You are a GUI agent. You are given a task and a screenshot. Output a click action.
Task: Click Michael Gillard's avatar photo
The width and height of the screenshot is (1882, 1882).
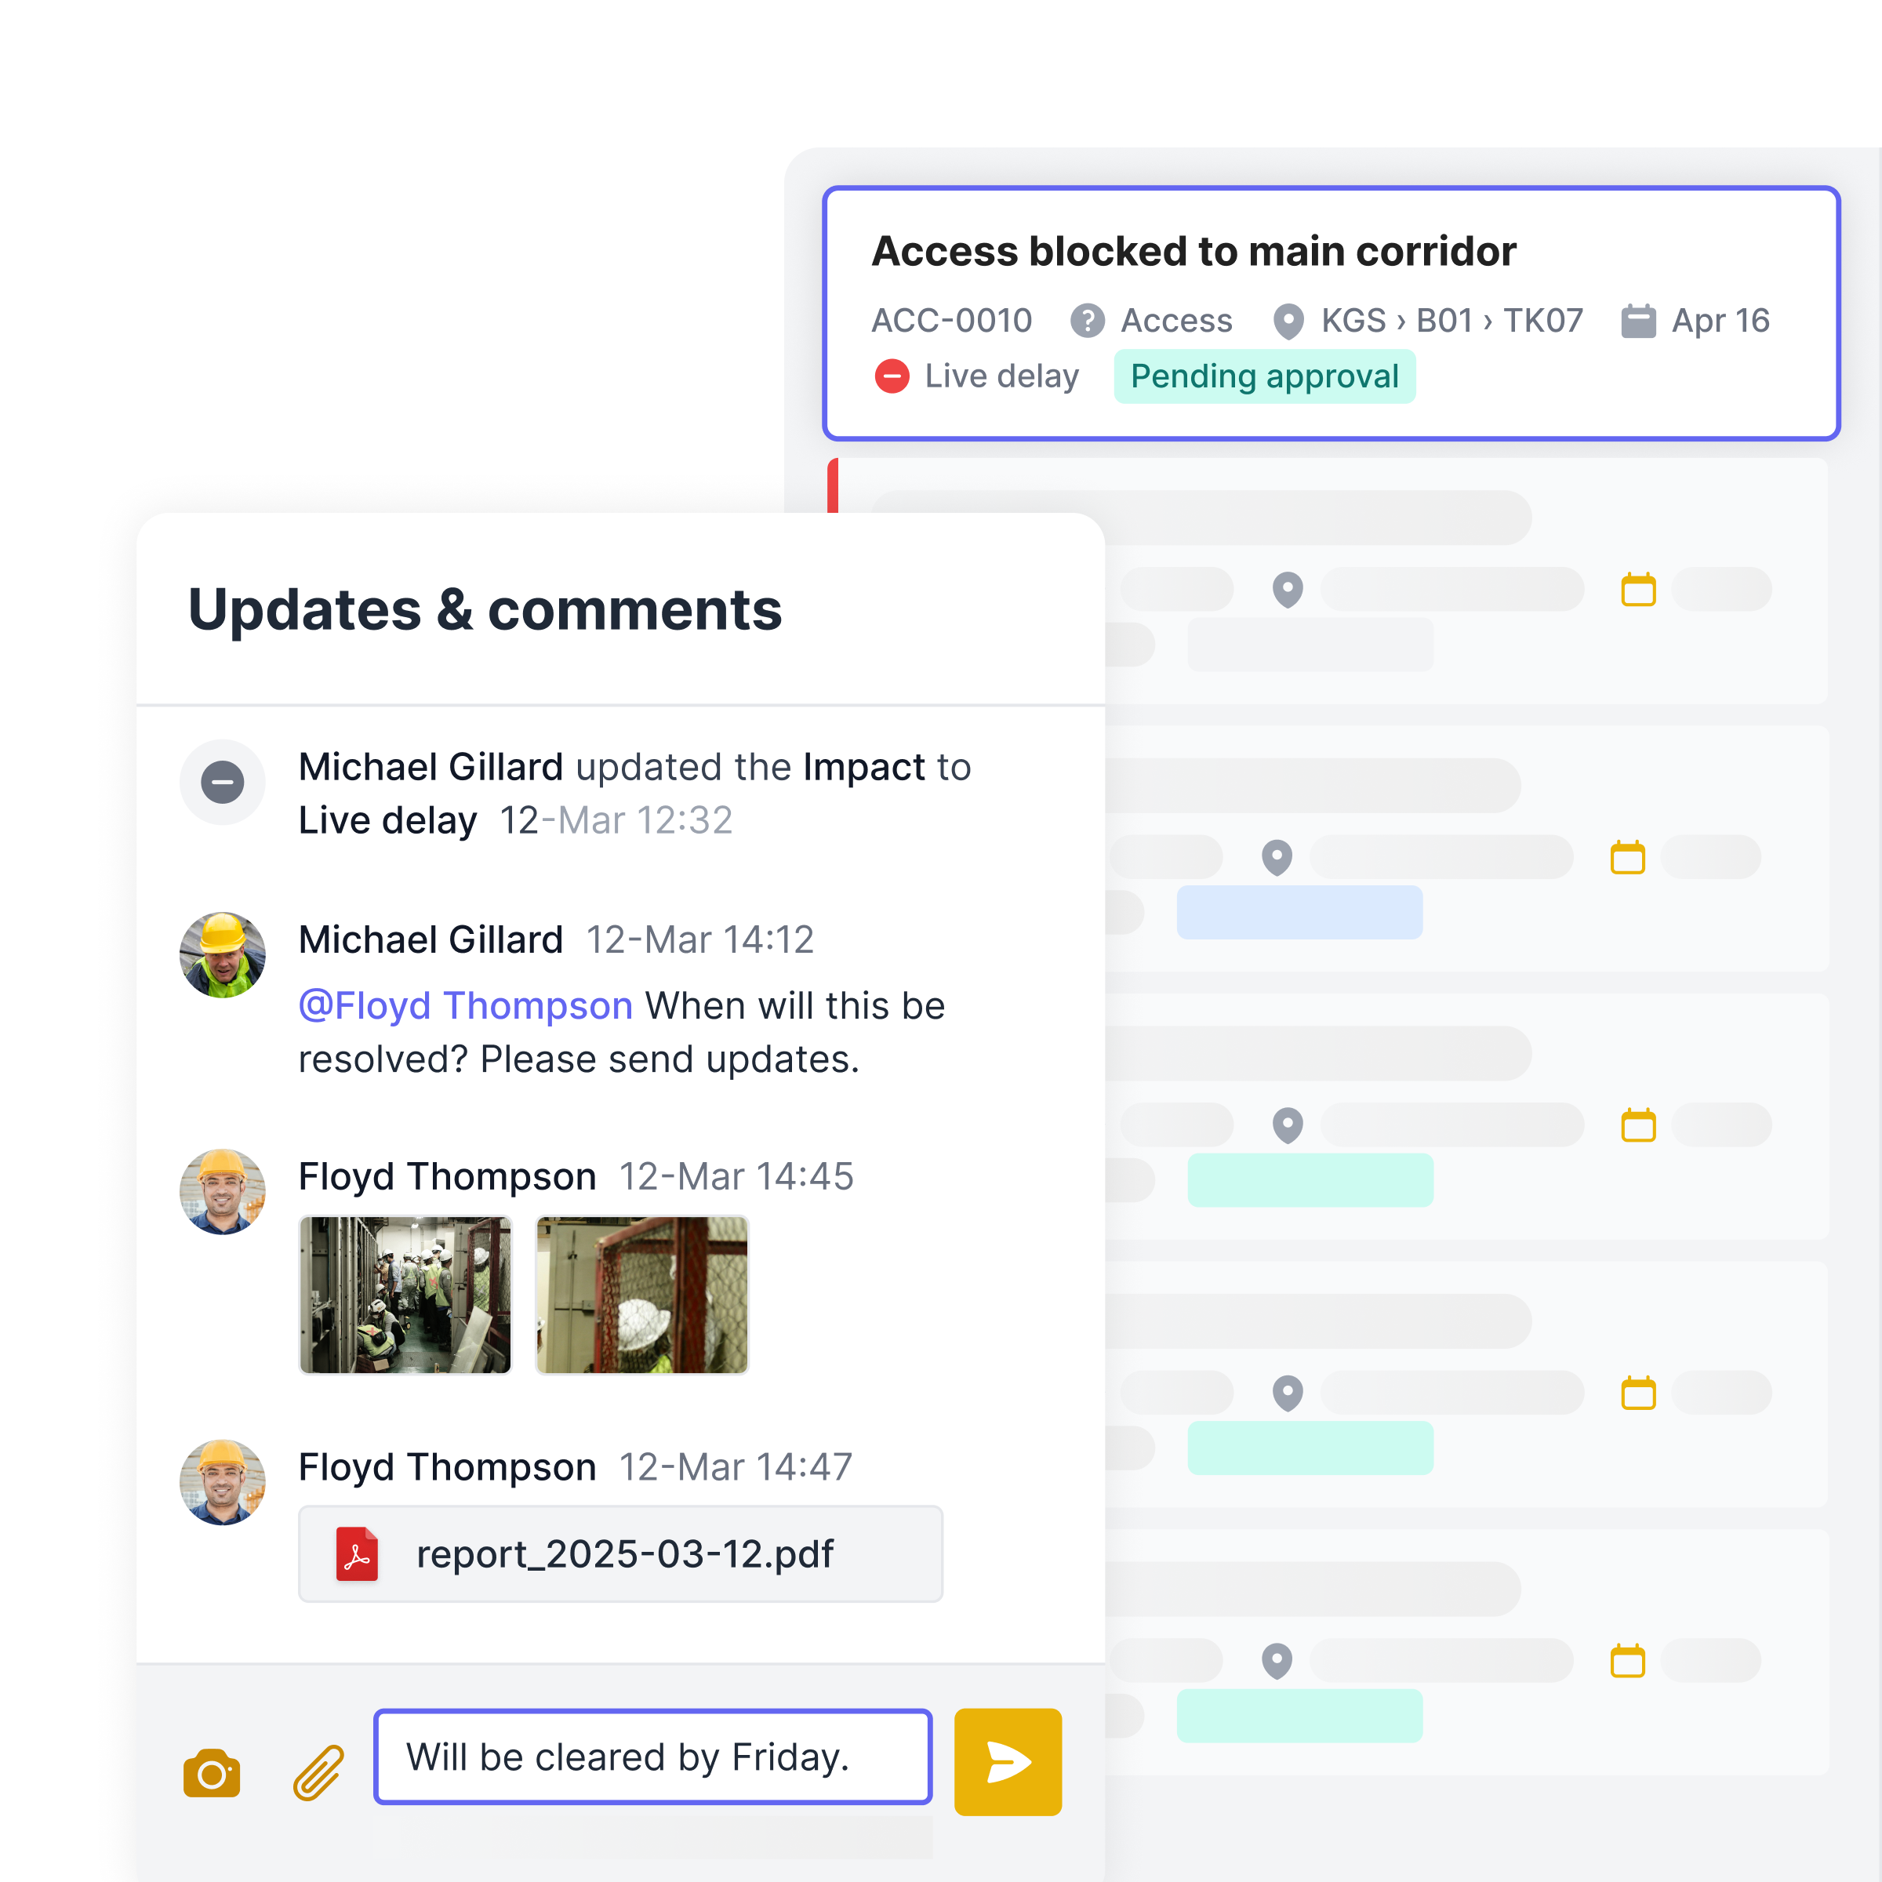pos(222,954)
